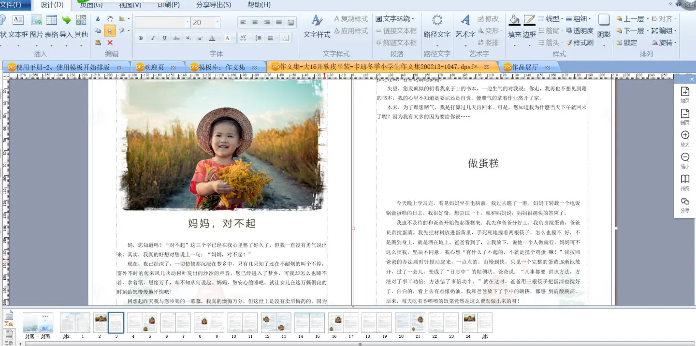696x346 pixels.
Task: Open the 分享导出(S) menu
Action: (x=213, y=5)
